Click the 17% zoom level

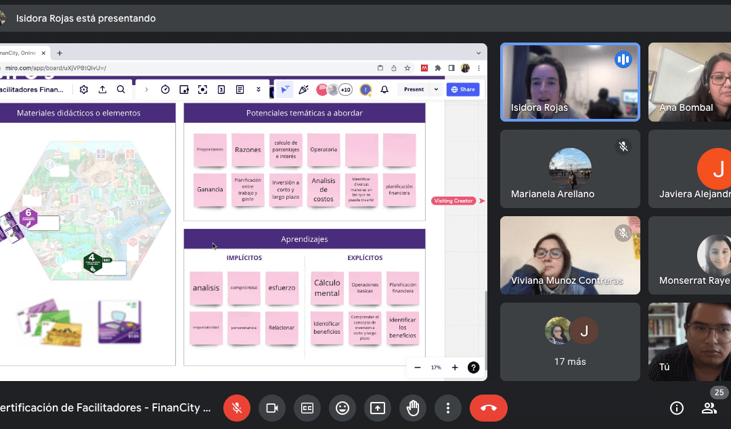[x=436, y=368]
